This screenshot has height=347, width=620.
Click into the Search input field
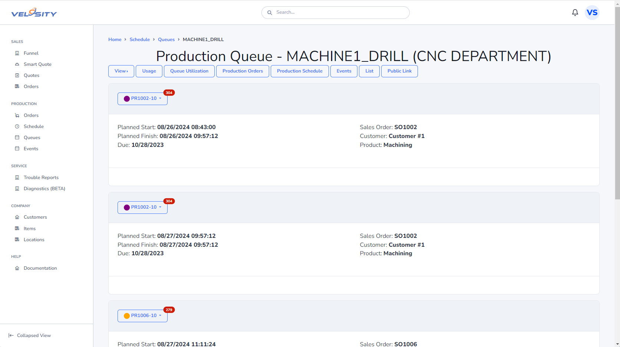(339, 13)
